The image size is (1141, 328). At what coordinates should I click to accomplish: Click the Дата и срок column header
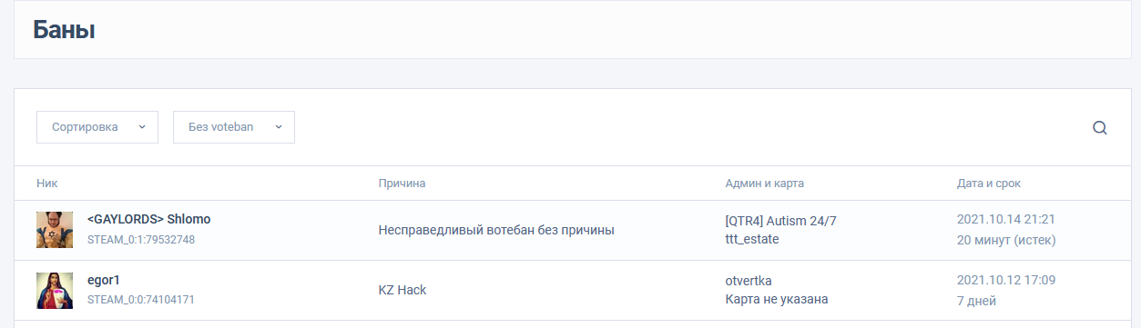coord(989,184)
